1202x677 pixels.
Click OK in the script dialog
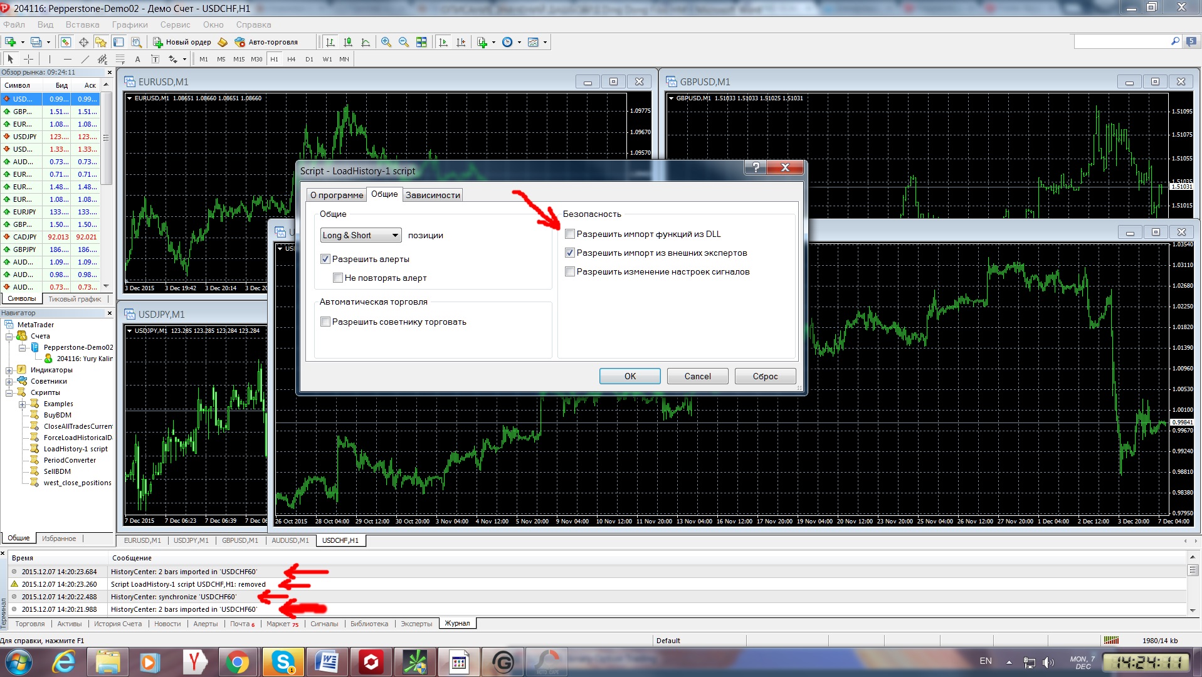(630, 376)
